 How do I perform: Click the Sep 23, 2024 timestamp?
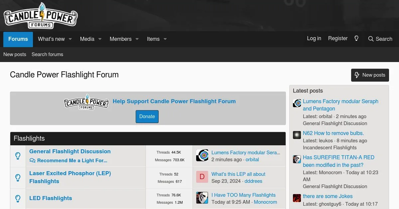226,181
